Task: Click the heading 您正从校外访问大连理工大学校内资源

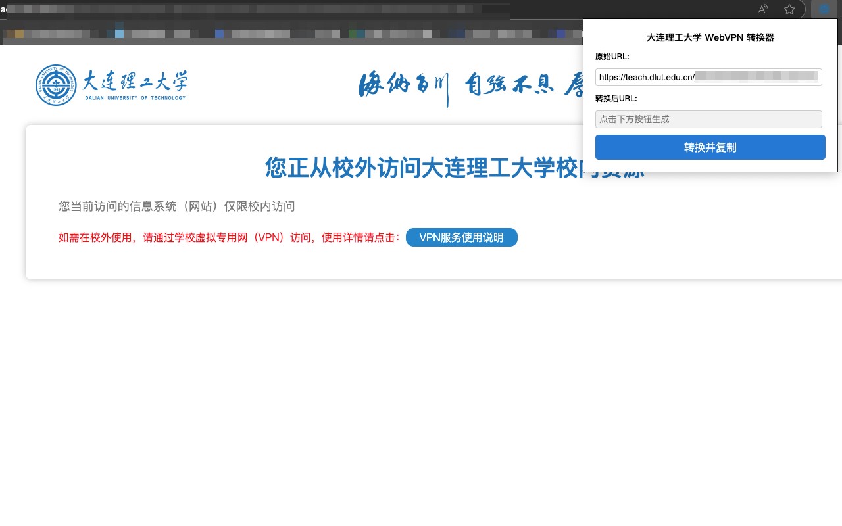Action: coord(455,168)
